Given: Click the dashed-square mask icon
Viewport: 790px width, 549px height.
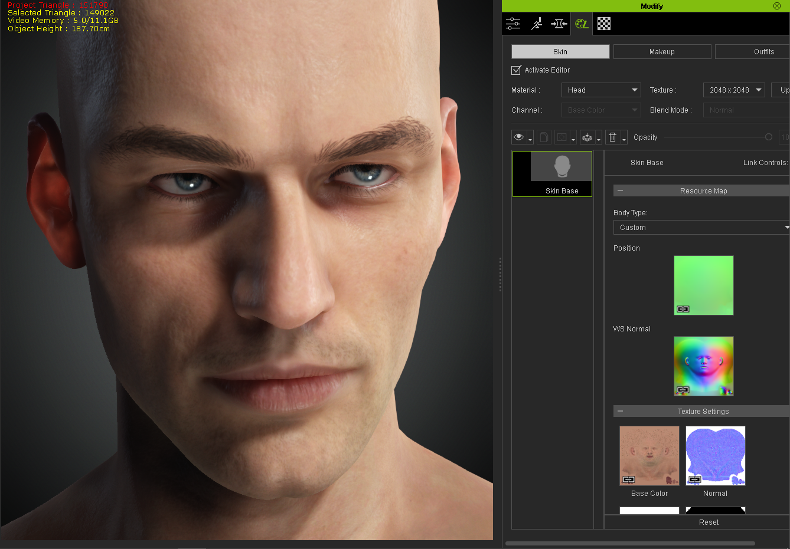Looking at the screenshot, I should (562, 137).
